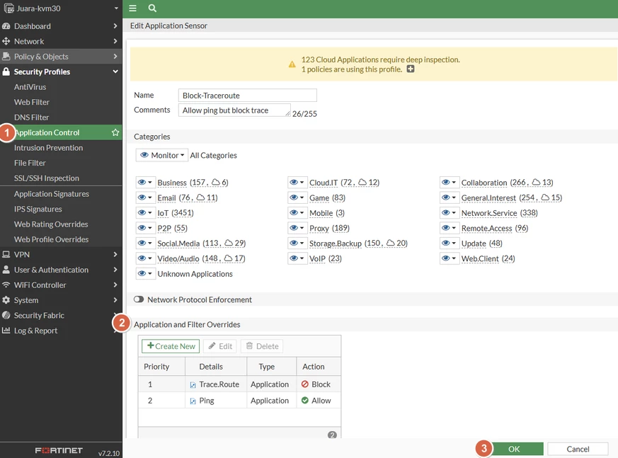Click the Policy & Objects icon
618x458 pixels.
[6, 57]
